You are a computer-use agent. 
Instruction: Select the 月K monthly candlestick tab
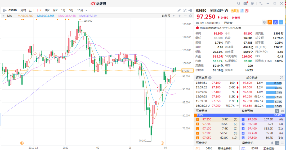tap(55, 10)
